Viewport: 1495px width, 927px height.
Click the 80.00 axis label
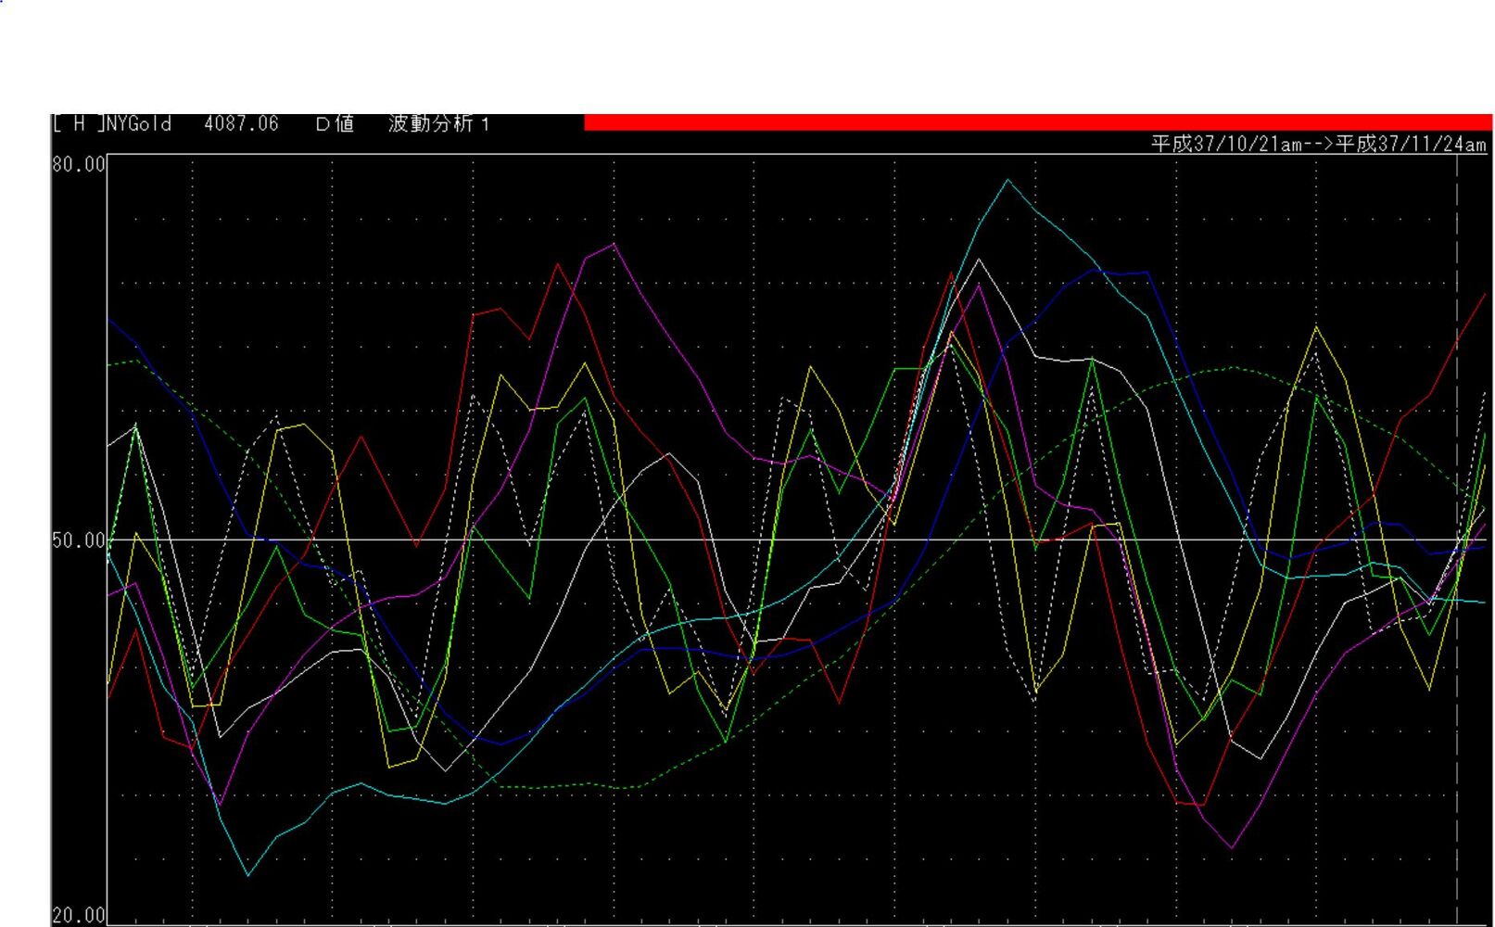pyautogui.click(x=79, y=165)
